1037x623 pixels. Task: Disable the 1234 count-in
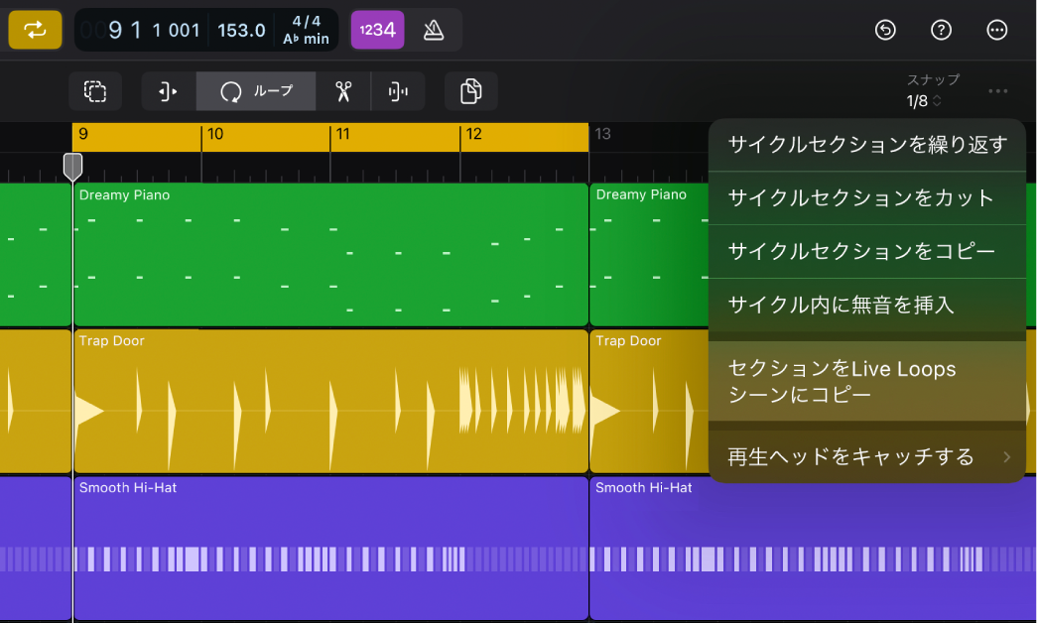pos(377,30)
